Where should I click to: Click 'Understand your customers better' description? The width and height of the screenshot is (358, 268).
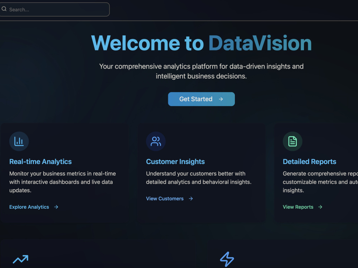199,178
